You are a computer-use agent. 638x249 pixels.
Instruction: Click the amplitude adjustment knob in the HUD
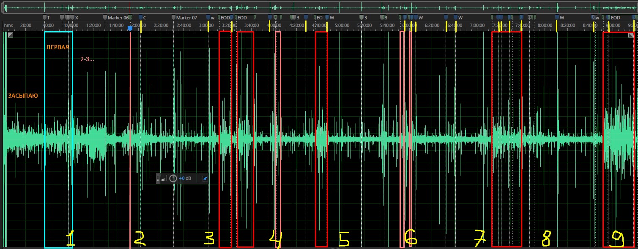point(173,179)
